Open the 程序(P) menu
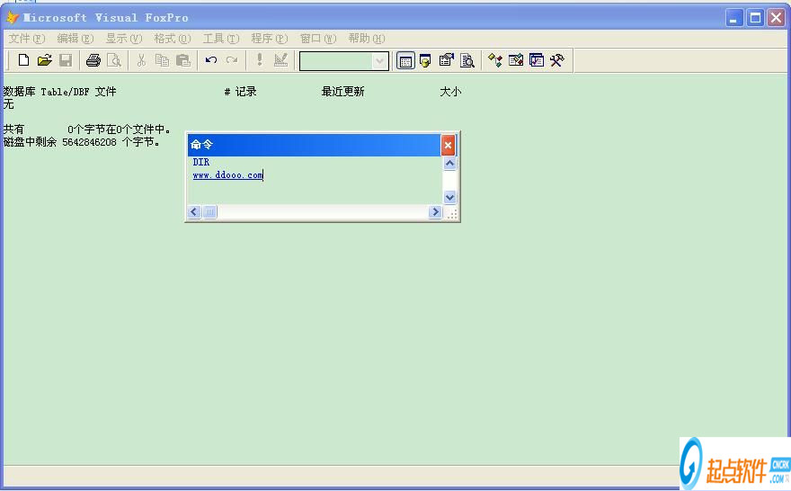This screenshot has height=491, width=791. pos(269,39)
